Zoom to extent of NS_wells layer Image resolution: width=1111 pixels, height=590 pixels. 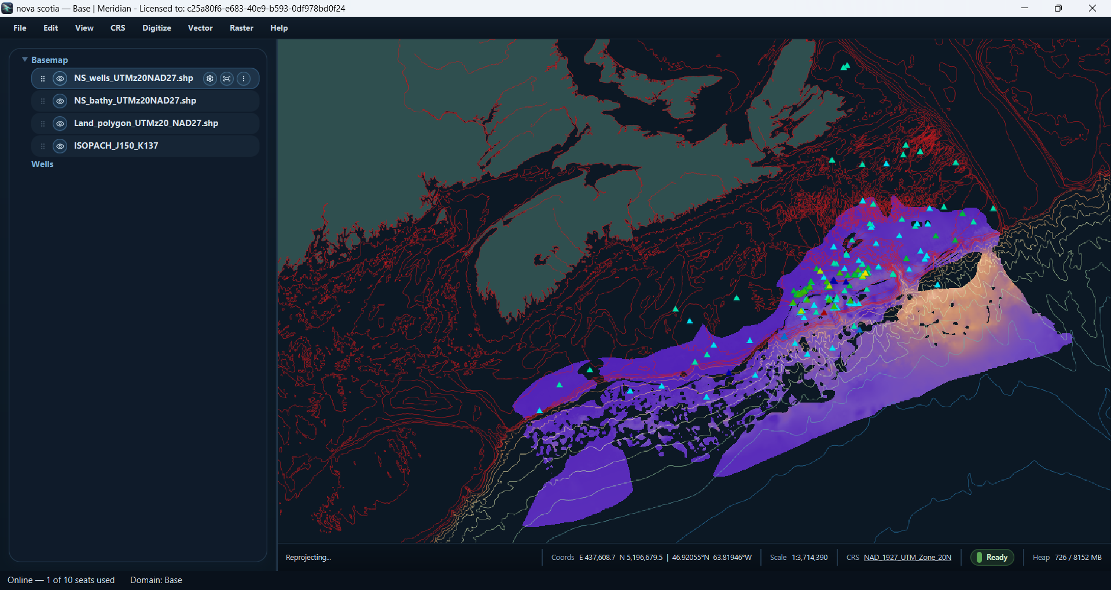[227, 79]
